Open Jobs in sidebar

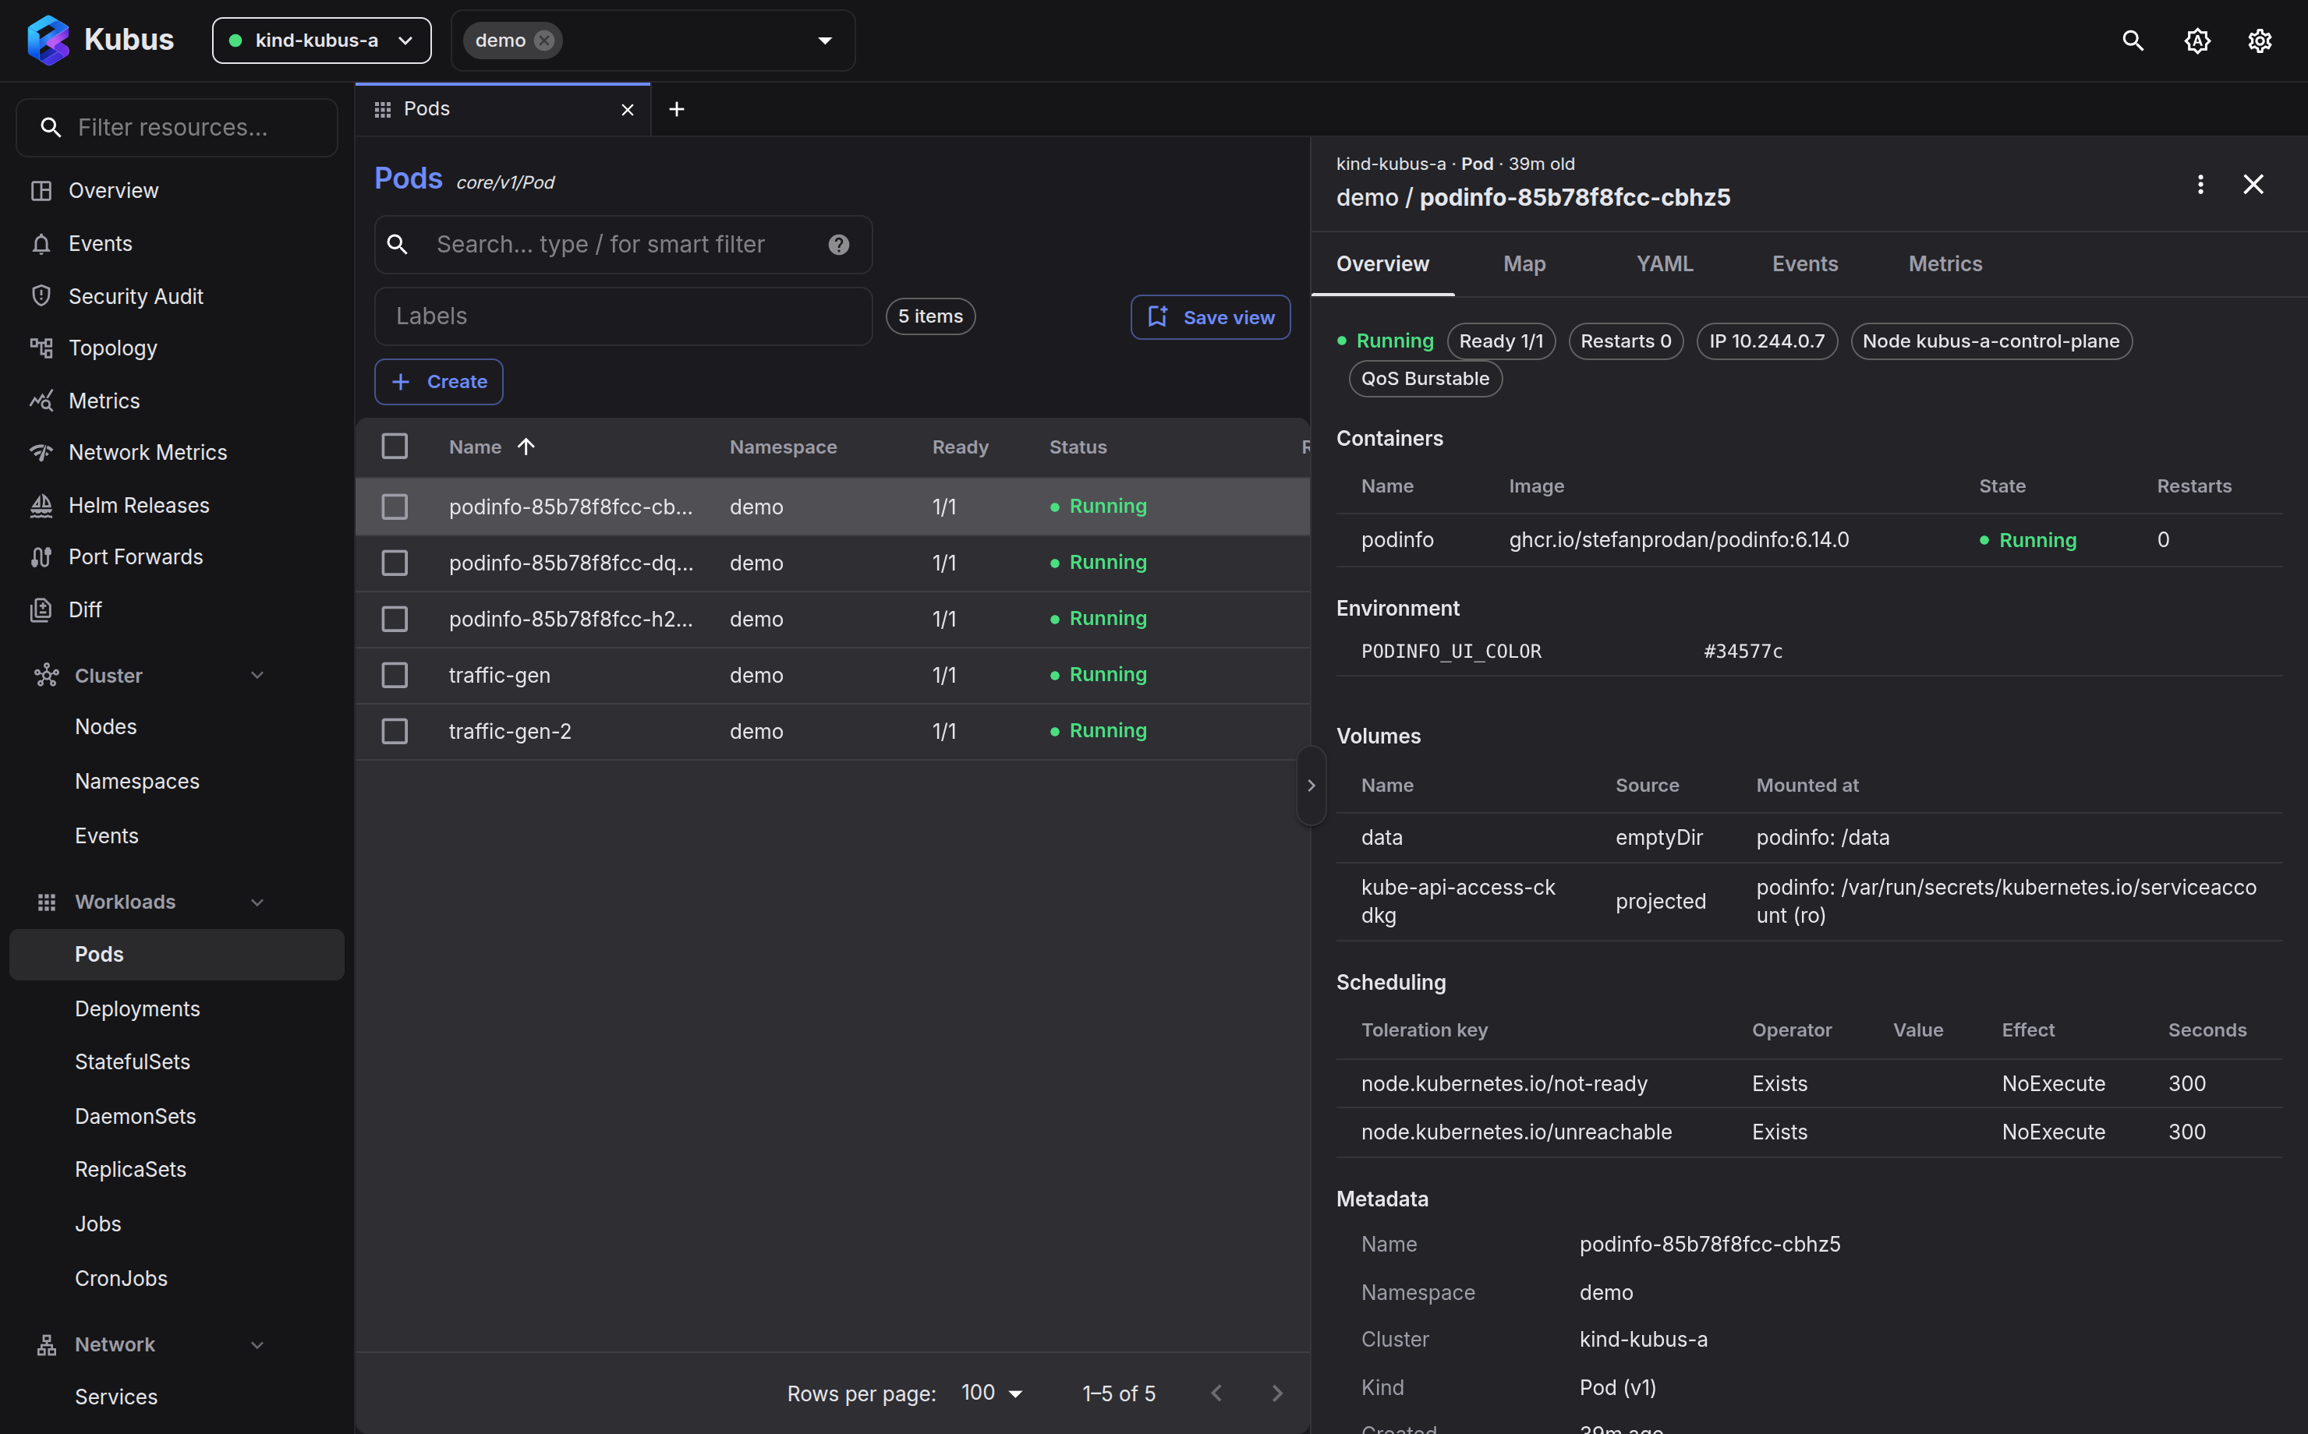point(176,1224)
